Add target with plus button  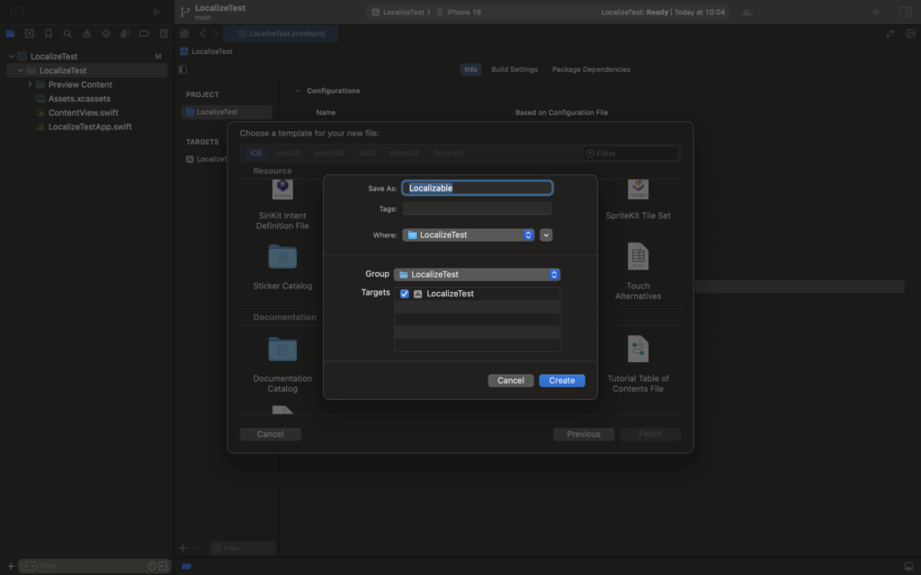[183, 548]
